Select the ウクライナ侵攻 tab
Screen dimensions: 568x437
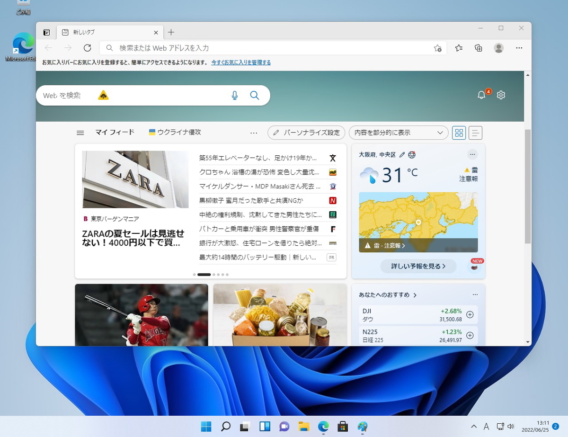(x=175, y=133)
